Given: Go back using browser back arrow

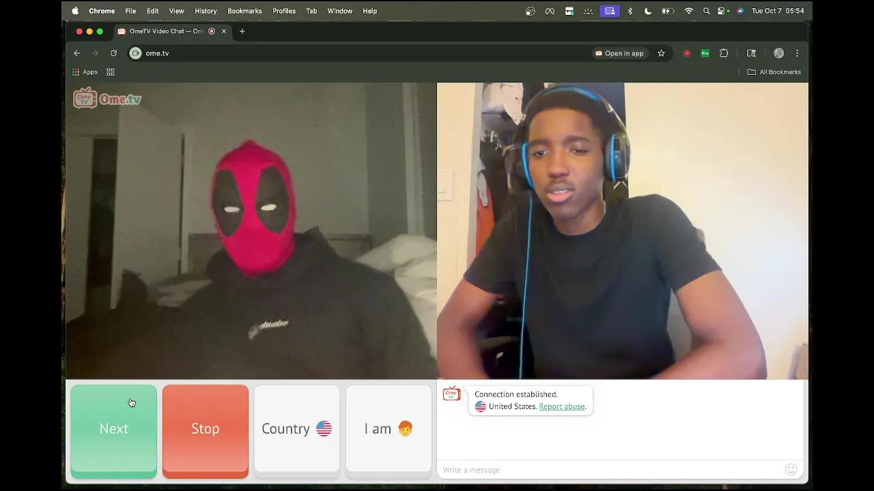Looking at the screenshot, I should 77,53.
